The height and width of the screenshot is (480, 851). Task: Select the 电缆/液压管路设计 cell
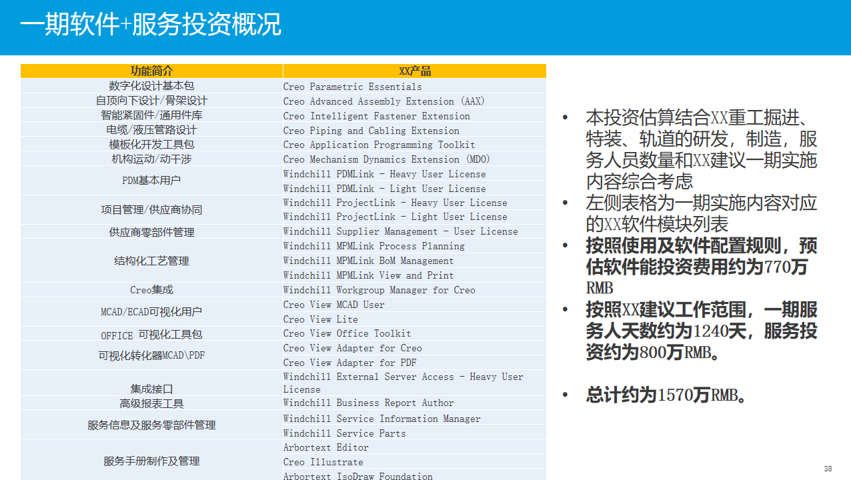[x=151, y=130]
